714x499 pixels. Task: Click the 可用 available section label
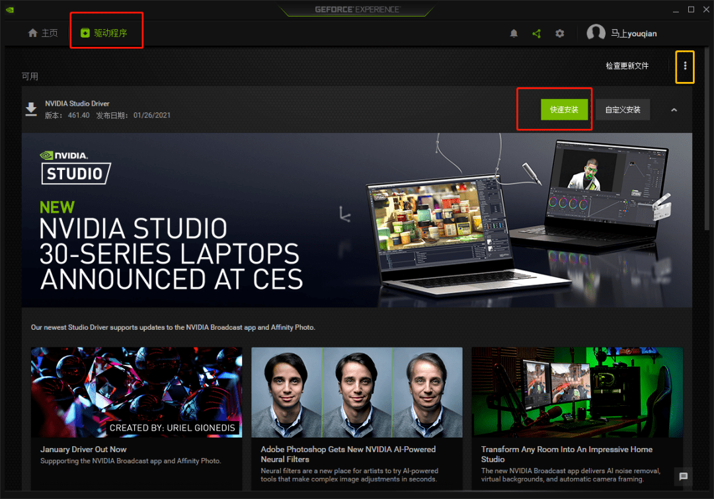pyautogui.click(x=30, y=77)
